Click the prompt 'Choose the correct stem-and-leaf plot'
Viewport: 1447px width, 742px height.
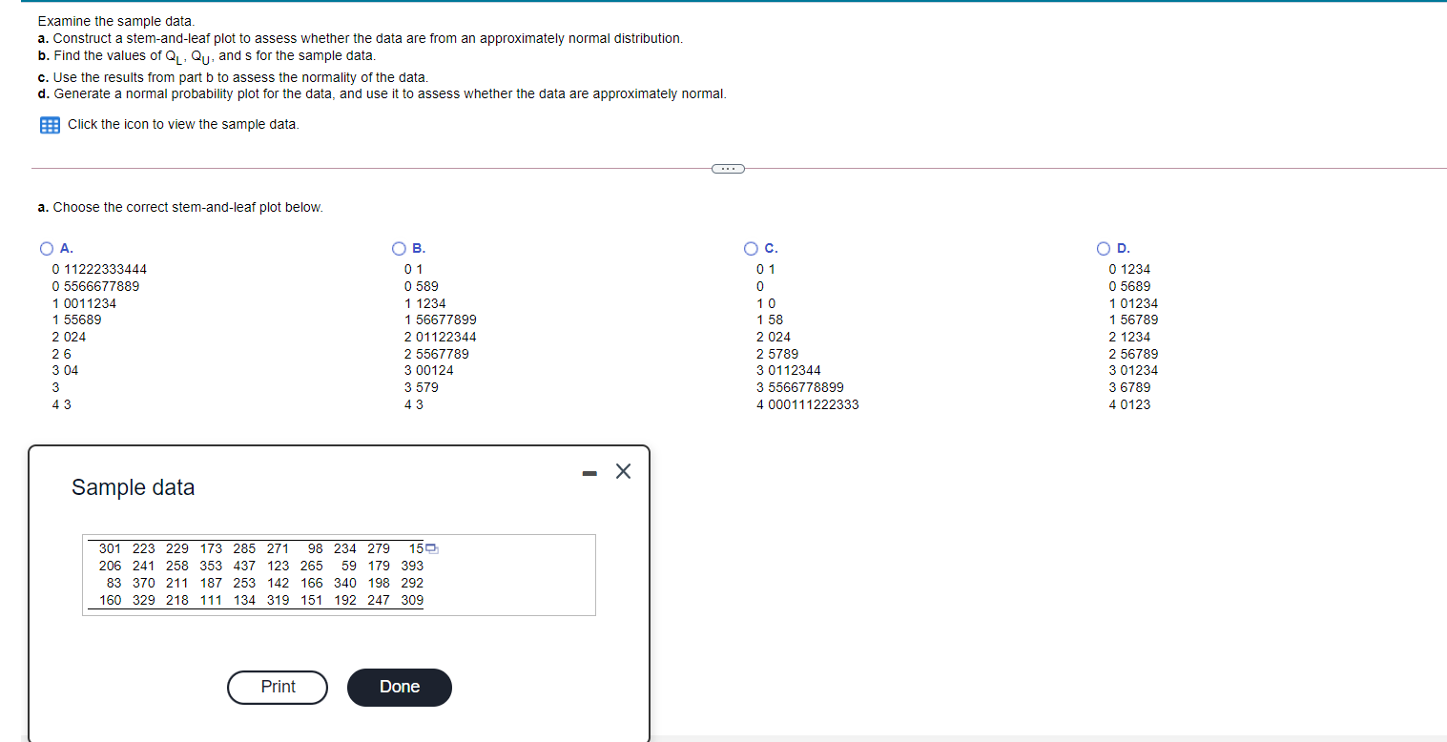[181, 207]
